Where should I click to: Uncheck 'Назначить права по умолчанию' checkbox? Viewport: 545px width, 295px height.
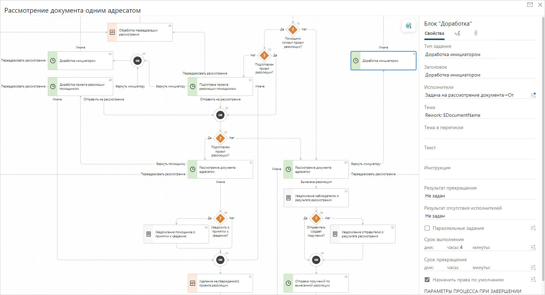click(x=427, y=280)
